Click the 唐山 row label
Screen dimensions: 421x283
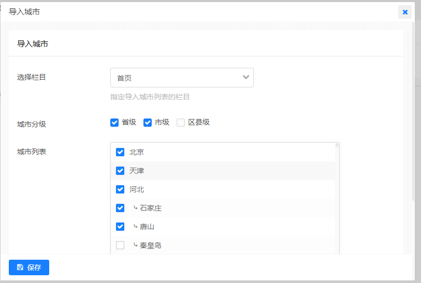click(x=147, y=227)
